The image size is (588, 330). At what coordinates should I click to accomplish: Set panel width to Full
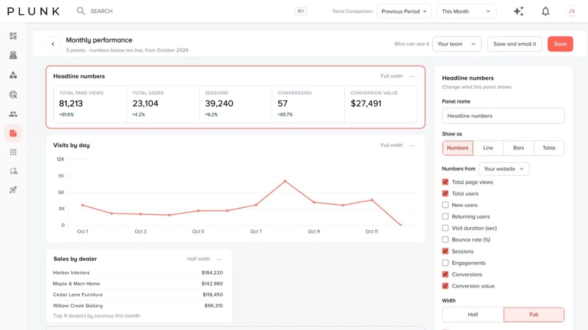click(534, 314)
